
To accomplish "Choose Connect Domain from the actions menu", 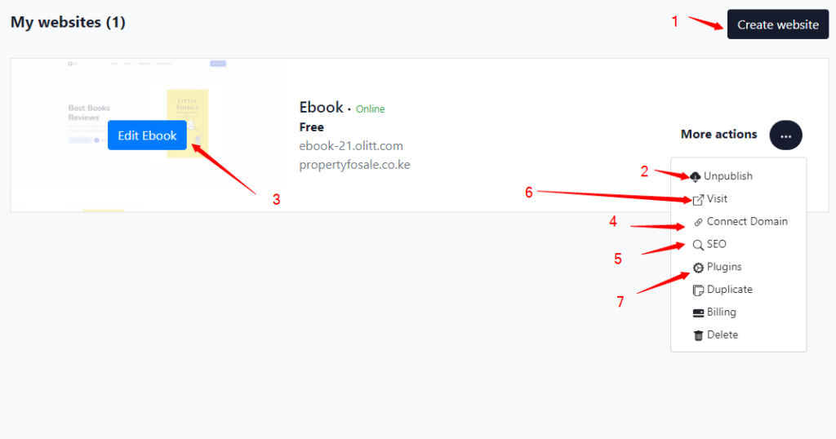I will [747, 221].
